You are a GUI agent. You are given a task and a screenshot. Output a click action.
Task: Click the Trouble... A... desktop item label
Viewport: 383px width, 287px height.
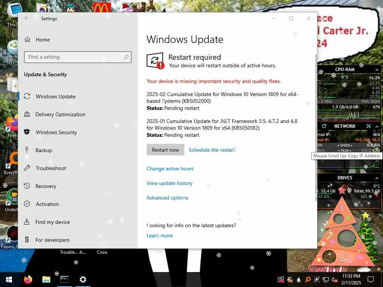point(73,252)
